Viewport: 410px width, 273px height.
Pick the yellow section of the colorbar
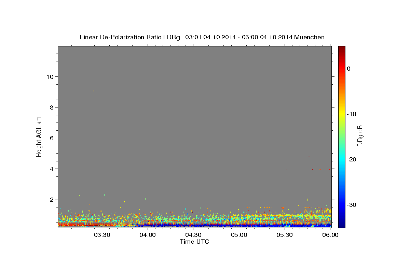[342, 113]
